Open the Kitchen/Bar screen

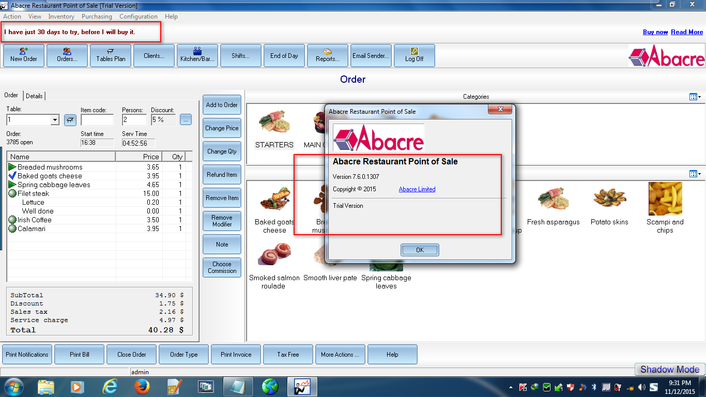point(197,55)
